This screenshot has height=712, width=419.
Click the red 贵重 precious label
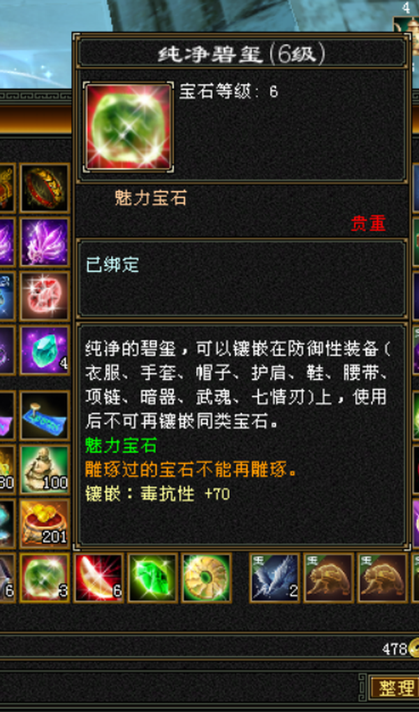pyautogui.click(x=368, y=223)
